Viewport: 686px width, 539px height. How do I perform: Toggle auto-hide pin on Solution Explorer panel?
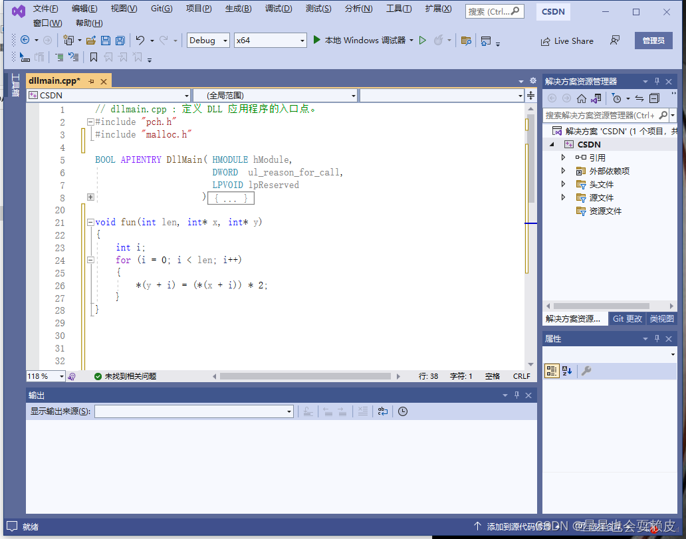[x=657, y=81]
